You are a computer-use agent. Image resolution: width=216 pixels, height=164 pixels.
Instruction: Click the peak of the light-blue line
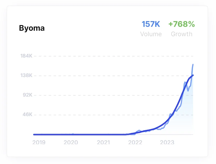193,65
